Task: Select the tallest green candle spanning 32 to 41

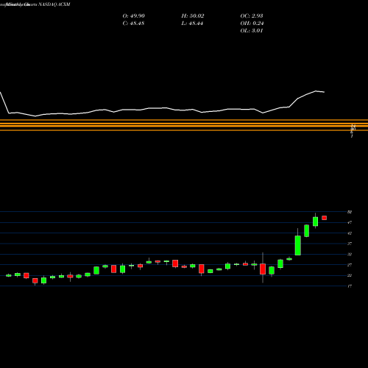Action: click(298, 245)
